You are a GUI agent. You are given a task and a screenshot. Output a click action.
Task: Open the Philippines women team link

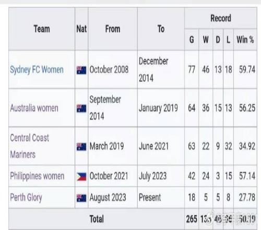coord(37,176)
